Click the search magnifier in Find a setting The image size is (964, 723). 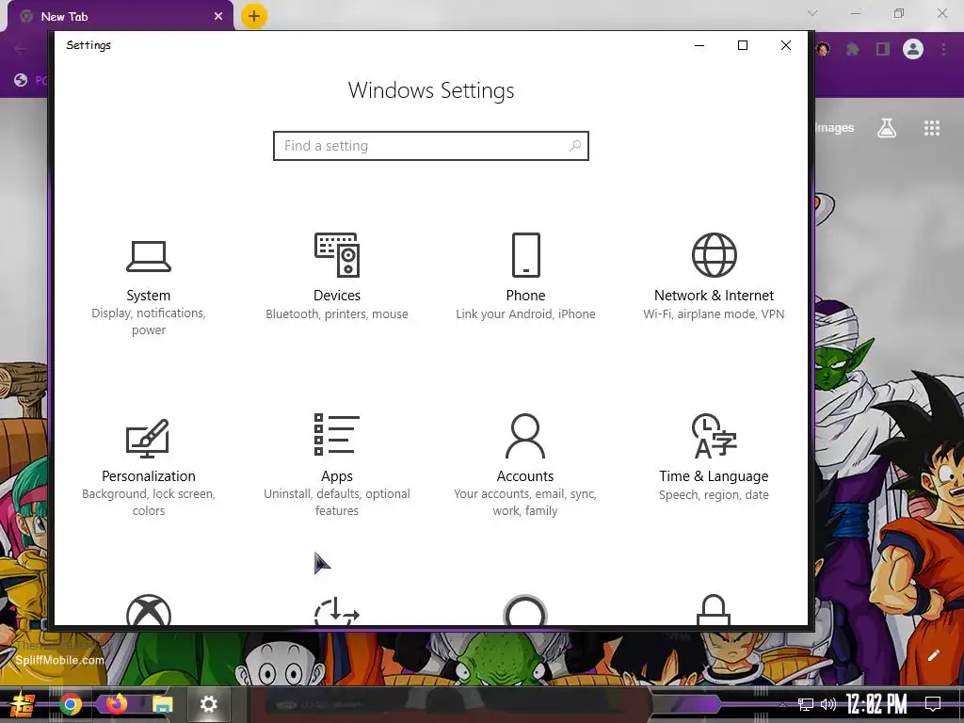tap(575, 146)
